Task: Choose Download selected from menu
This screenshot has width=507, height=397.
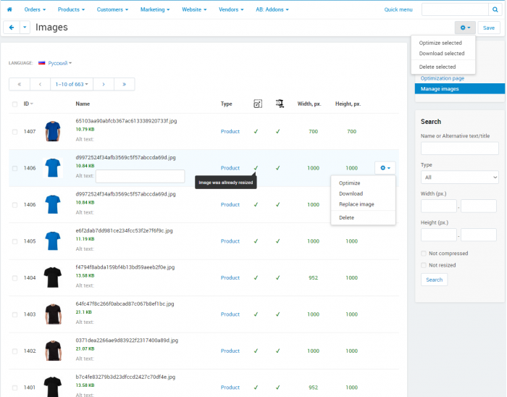Action: pos(442,54)
